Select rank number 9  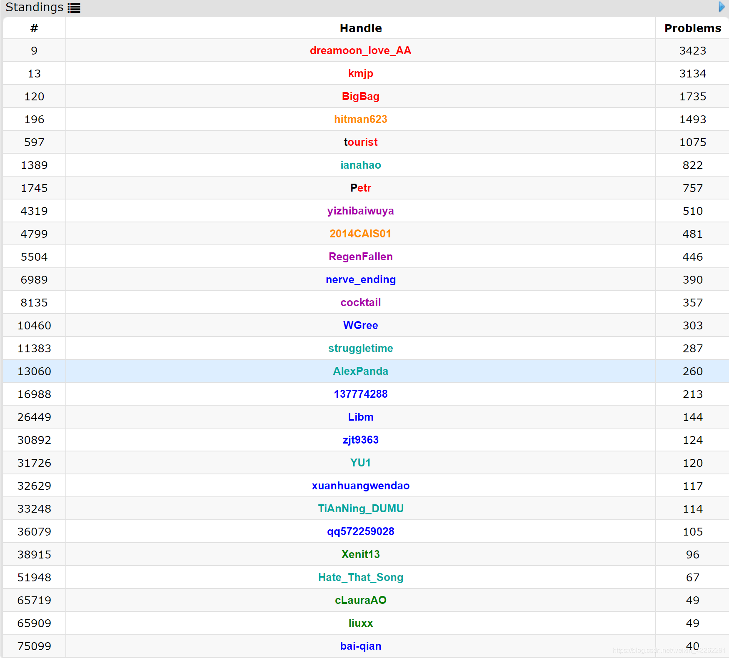tap(34, 51)
